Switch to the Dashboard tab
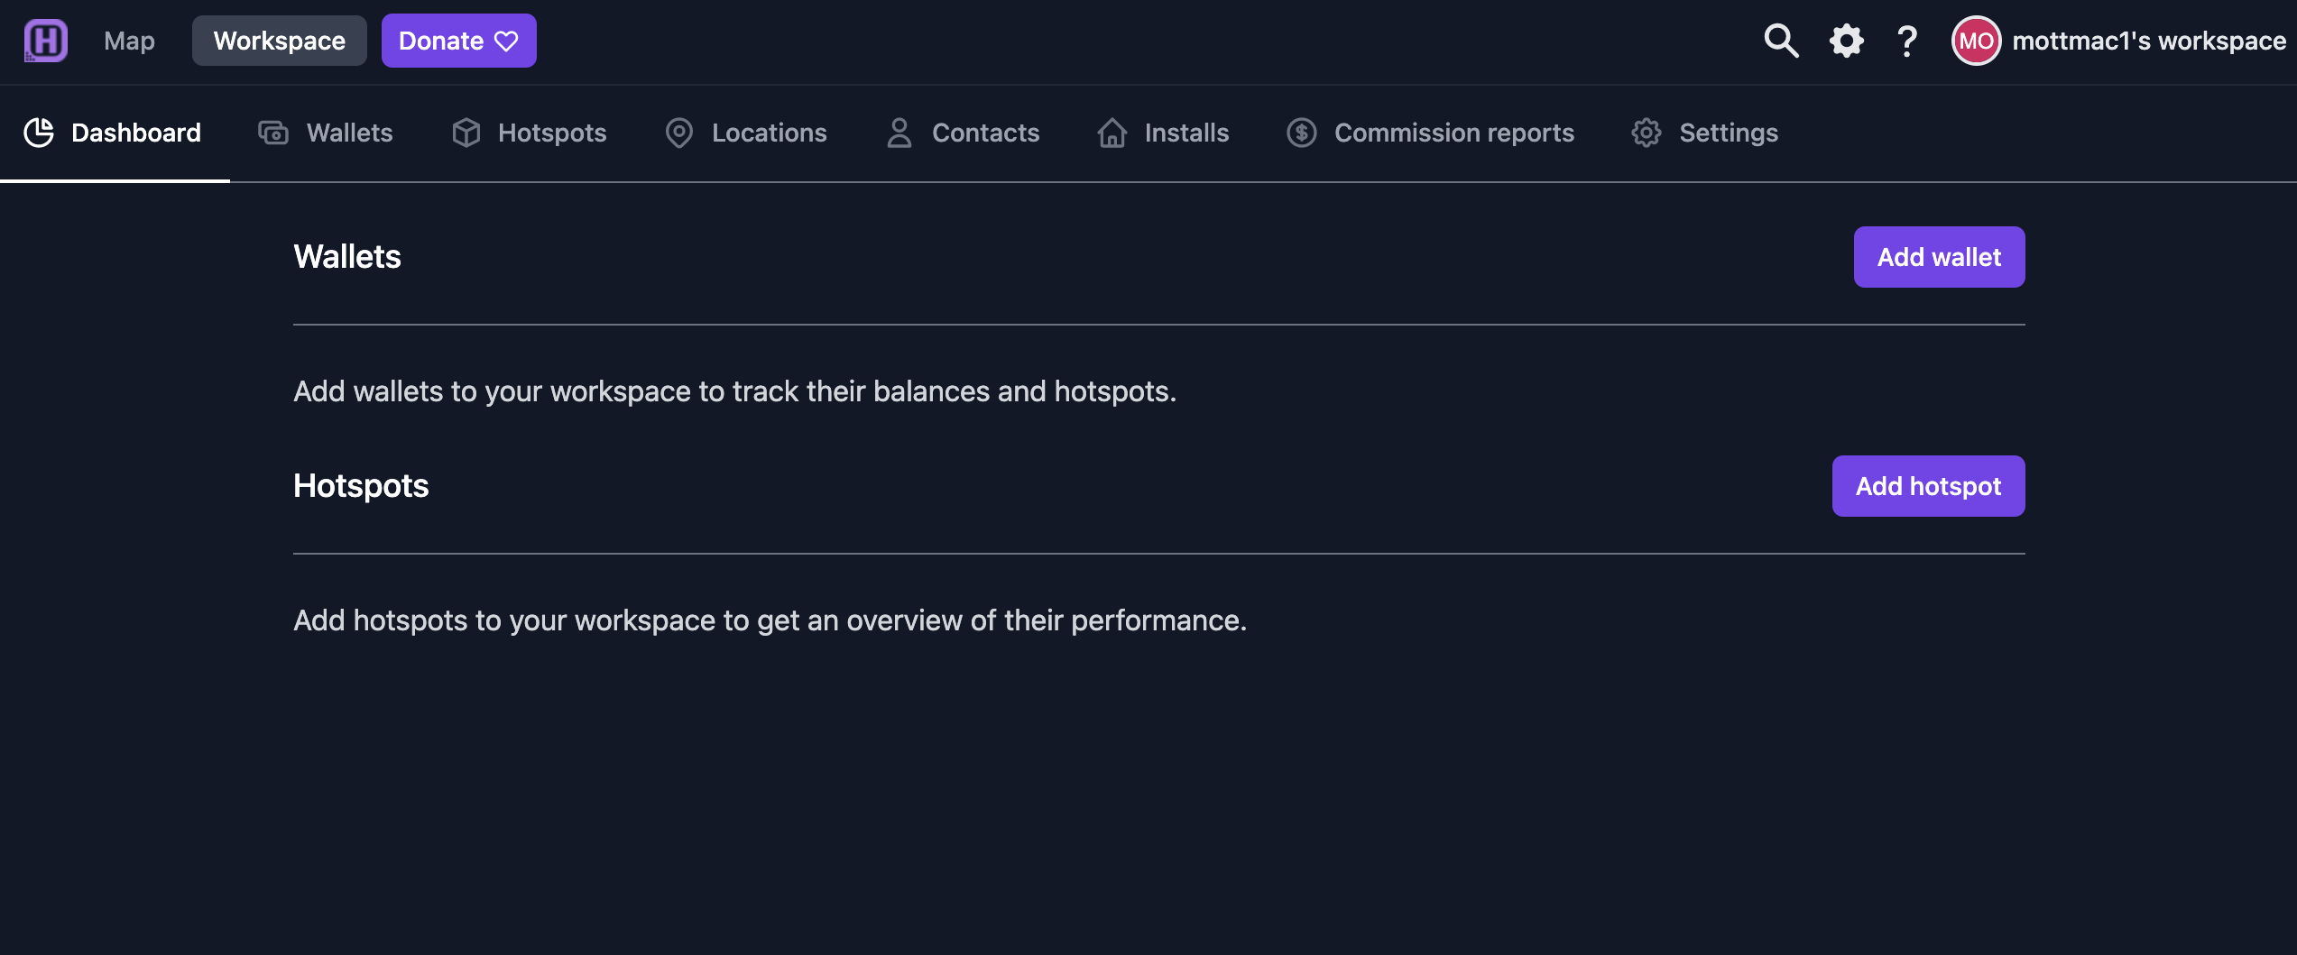The image size is (2297, 955). pyautogui.click(x=115, y=133)
